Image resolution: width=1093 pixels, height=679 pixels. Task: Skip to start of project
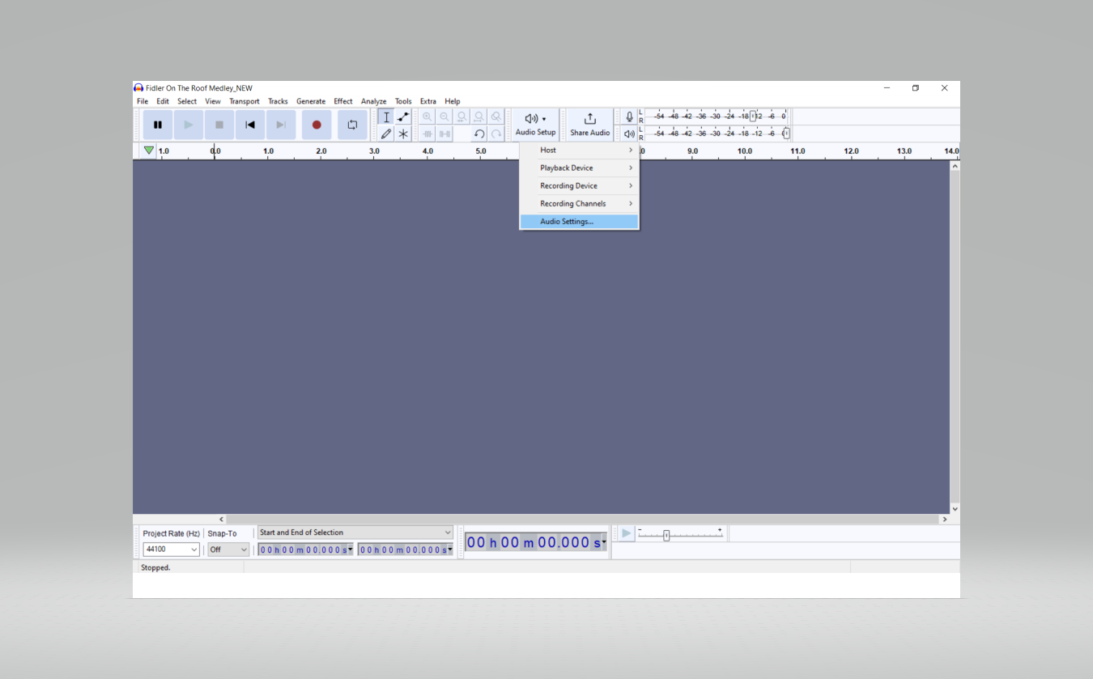tap(250, 125)
